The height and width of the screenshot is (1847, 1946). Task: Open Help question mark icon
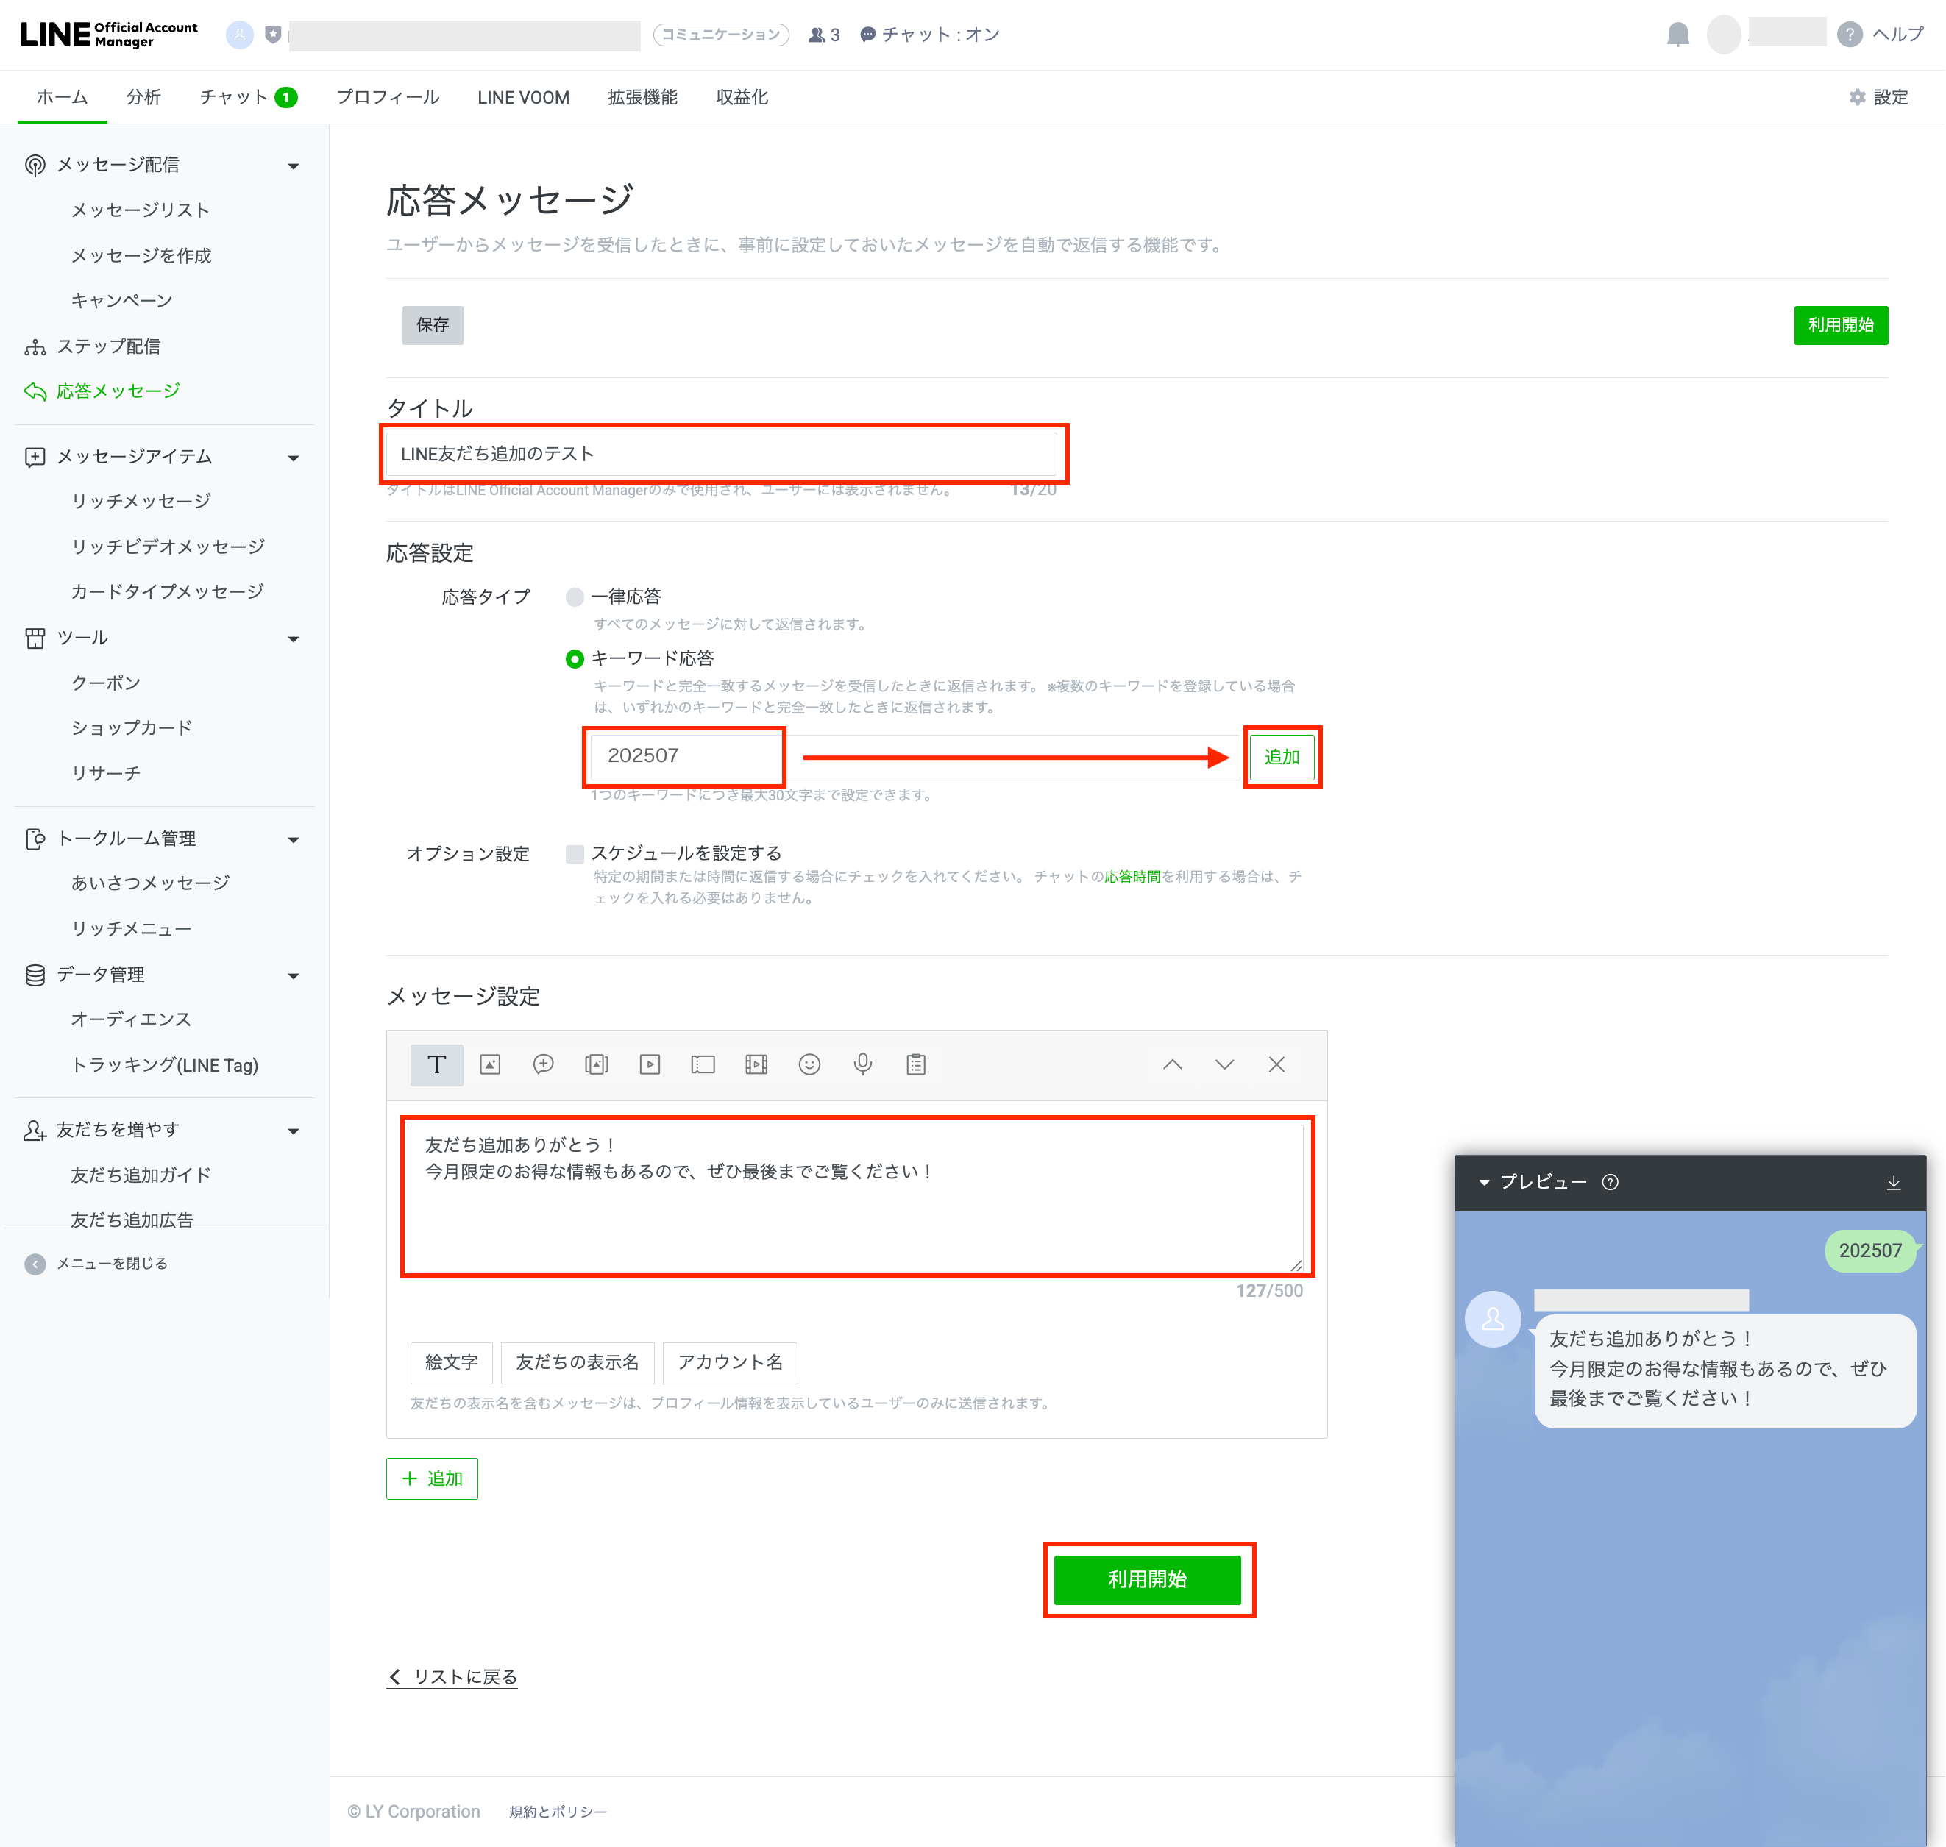click(1850, 35)
